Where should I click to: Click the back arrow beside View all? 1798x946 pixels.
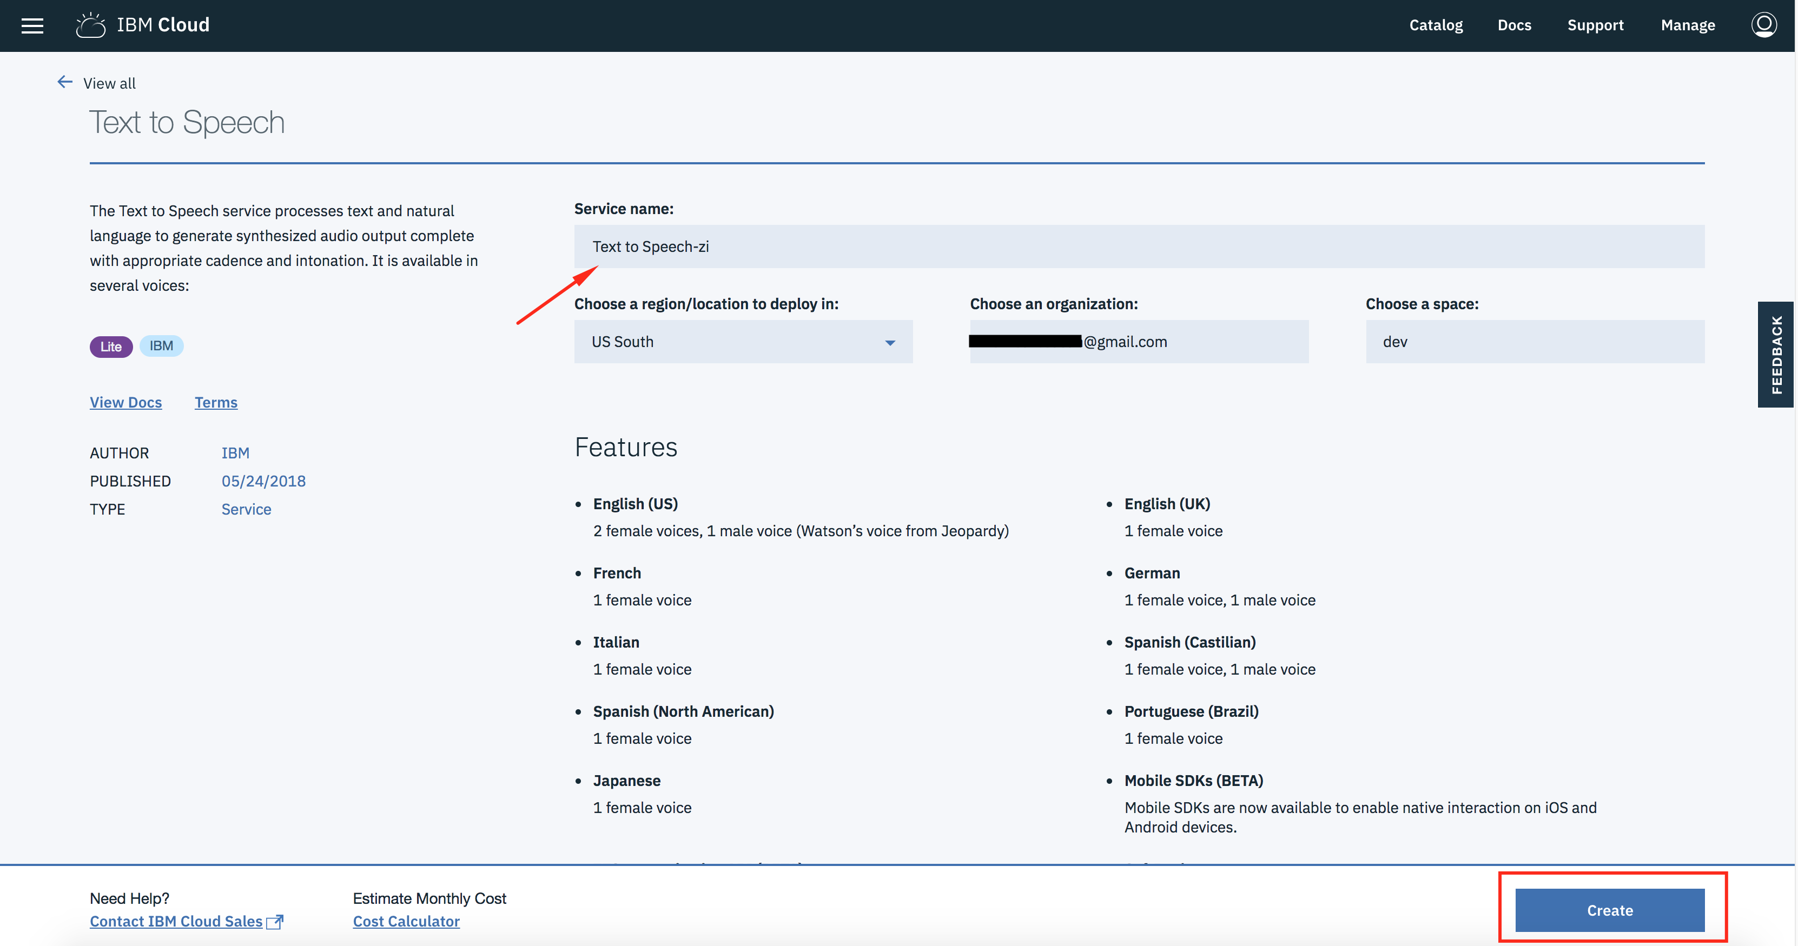coord(65,82)
